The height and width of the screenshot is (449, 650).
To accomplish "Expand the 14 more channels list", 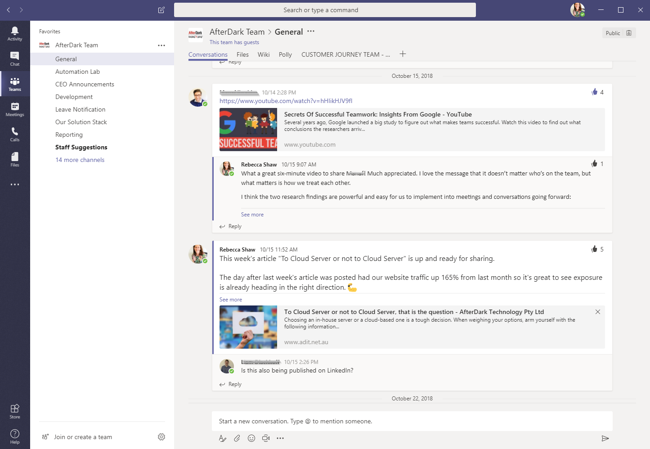I will pyautogui.click(x=80, y=160).
